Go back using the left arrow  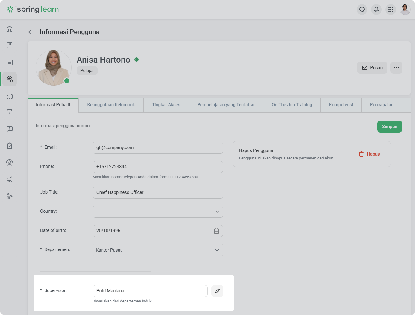click(x=31, y=32)
